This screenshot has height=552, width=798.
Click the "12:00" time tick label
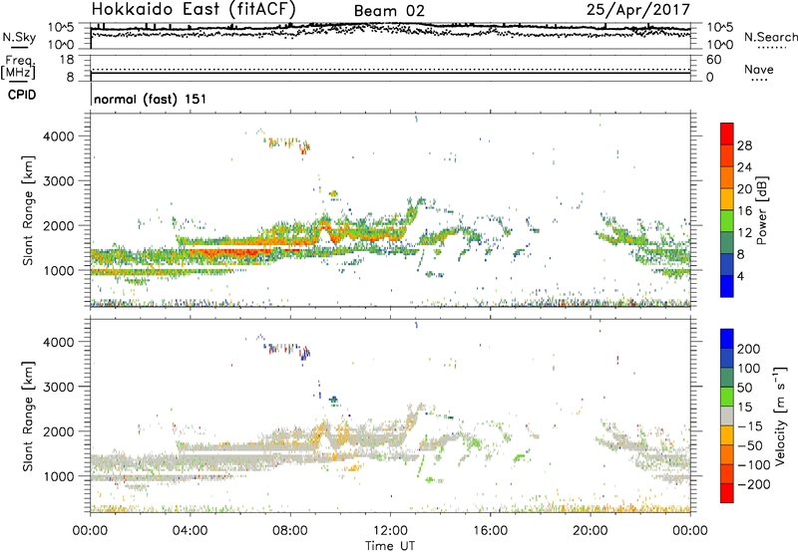(x=390, y=531)
